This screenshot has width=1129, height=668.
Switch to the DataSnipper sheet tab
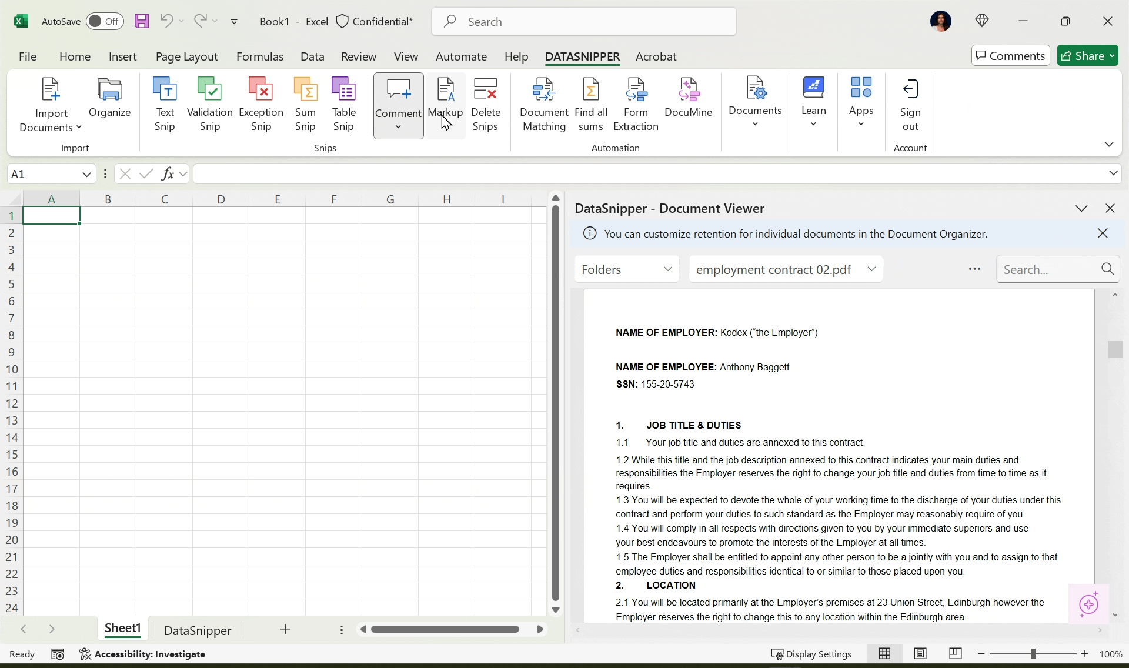198,630
